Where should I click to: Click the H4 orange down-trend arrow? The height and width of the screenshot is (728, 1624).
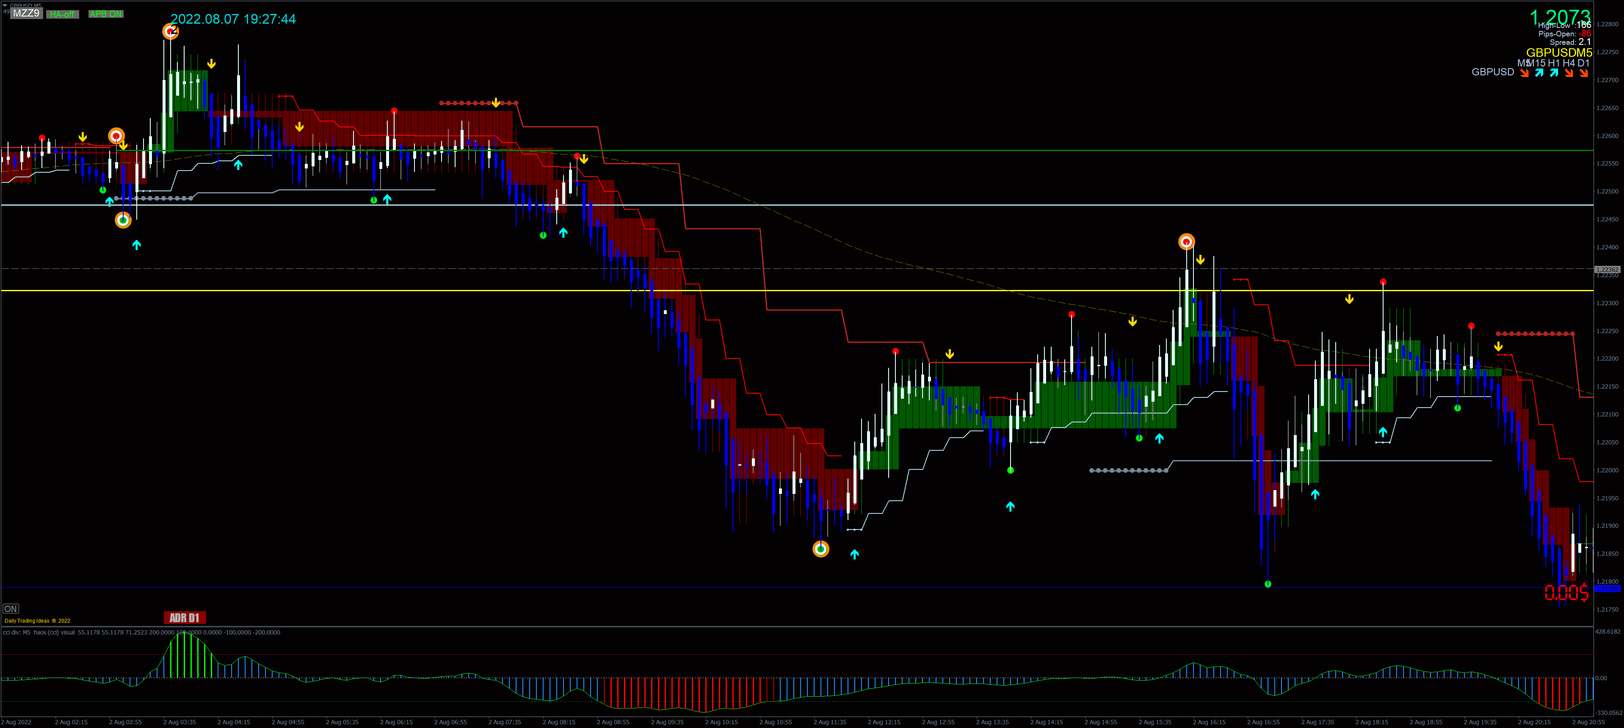(1569, 73)
